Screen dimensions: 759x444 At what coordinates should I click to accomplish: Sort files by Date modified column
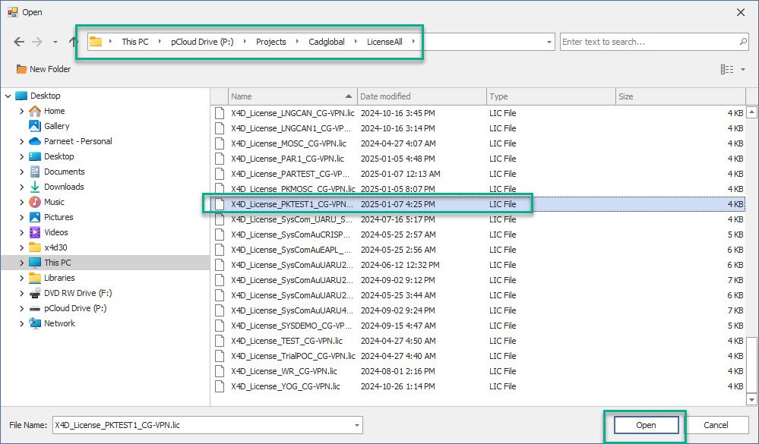click(x=422, y=96)
